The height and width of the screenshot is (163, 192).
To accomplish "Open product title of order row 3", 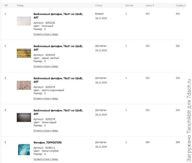I will point(58,80).
